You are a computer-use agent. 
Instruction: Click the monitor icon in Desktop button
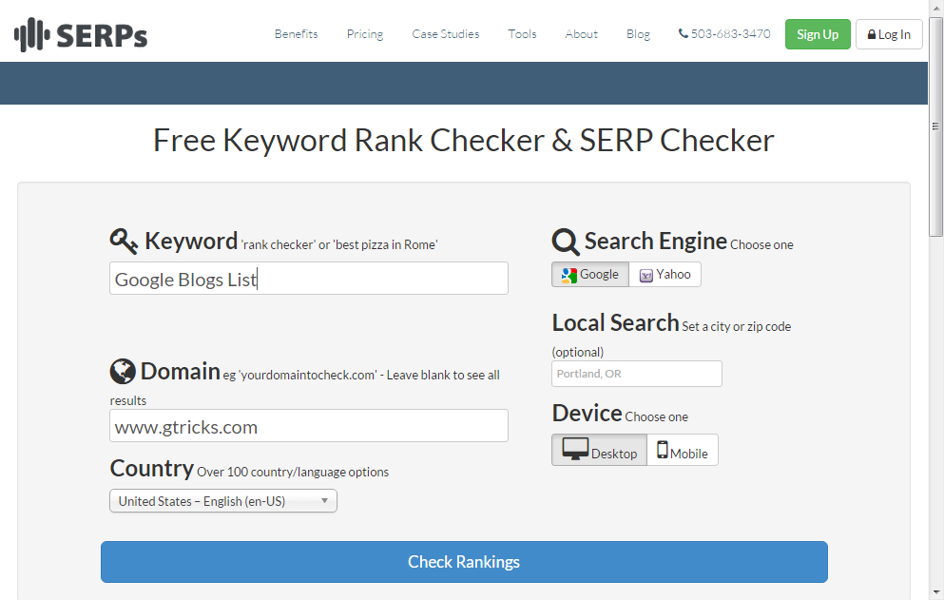(x=575, y=449)
